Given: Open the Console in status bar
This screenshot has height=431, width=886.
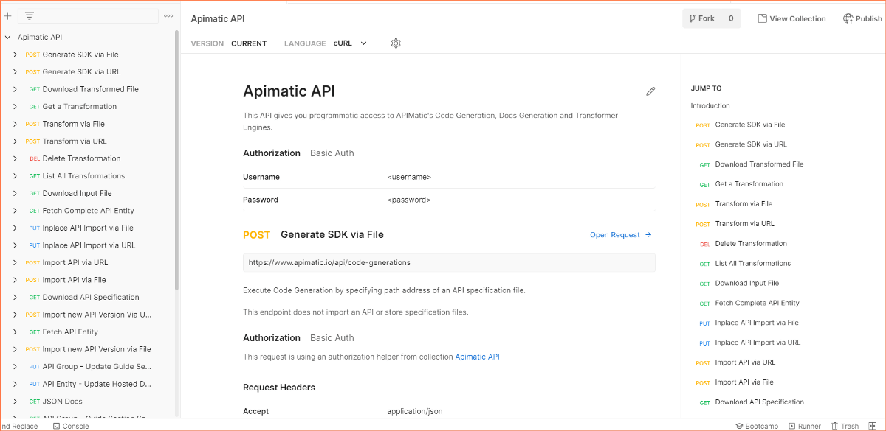Looking at the screenshot, I should 70,427.
